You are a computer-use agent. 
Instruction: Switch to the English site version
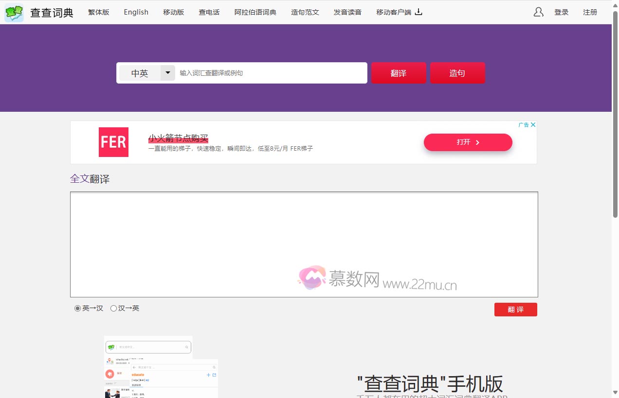(x=136, y=12)
